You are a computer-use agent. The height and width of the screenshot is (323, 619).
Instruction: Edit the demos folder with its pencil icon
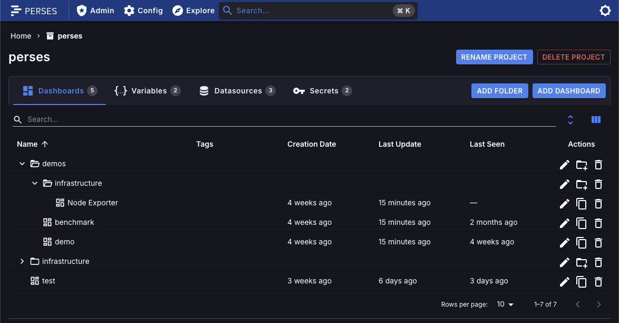point(565,165)
